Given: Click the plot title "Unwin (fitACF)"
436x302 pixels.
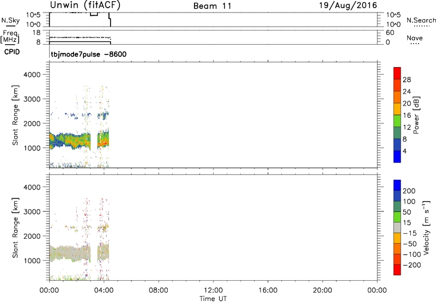Looking at the screenshot, I should pos(85,5).
